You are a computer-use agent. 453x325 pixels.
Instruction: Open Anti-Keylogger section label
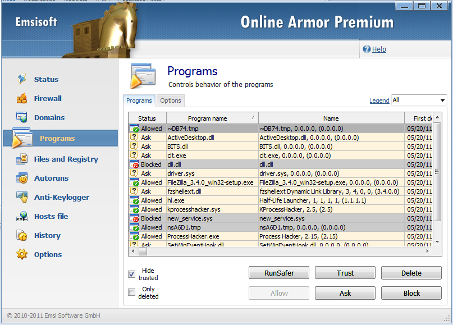(62, 198)
